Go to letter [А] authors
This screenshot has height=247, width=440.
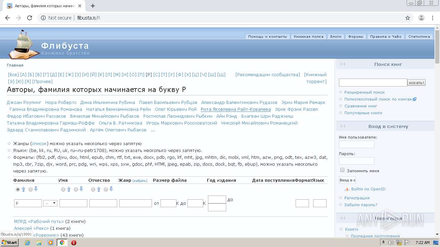[x=23, y=75]
